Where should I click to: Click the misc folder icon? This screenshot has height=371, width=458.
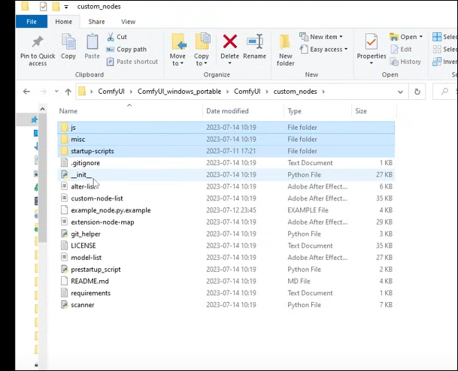pyautogui.click(x=64, y=139)
